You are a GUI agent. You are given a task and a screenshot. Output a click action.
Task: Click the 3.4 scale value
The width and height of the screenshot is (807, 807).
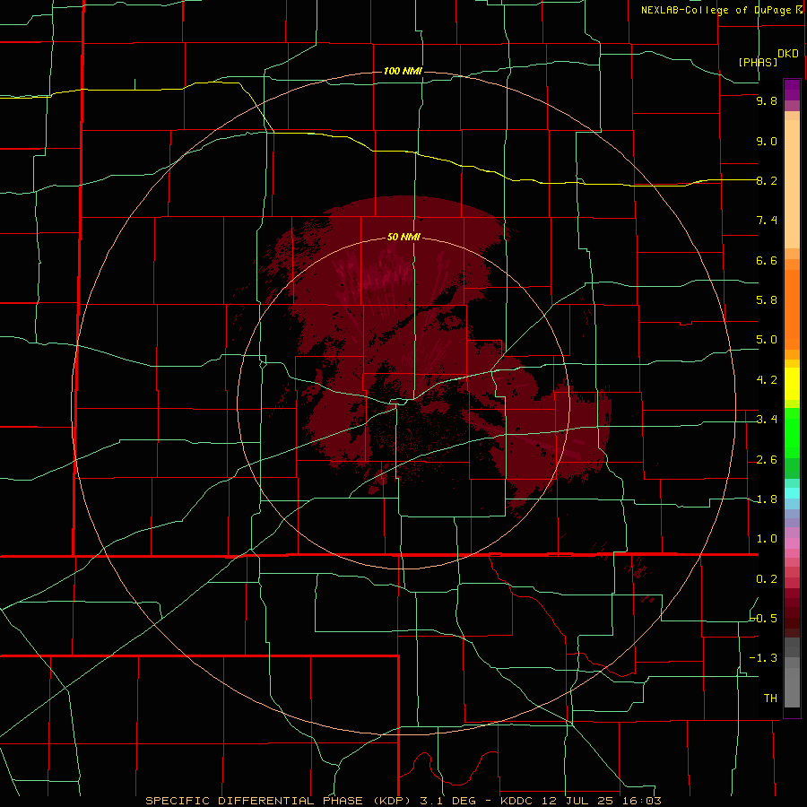(x=767, y=420)
